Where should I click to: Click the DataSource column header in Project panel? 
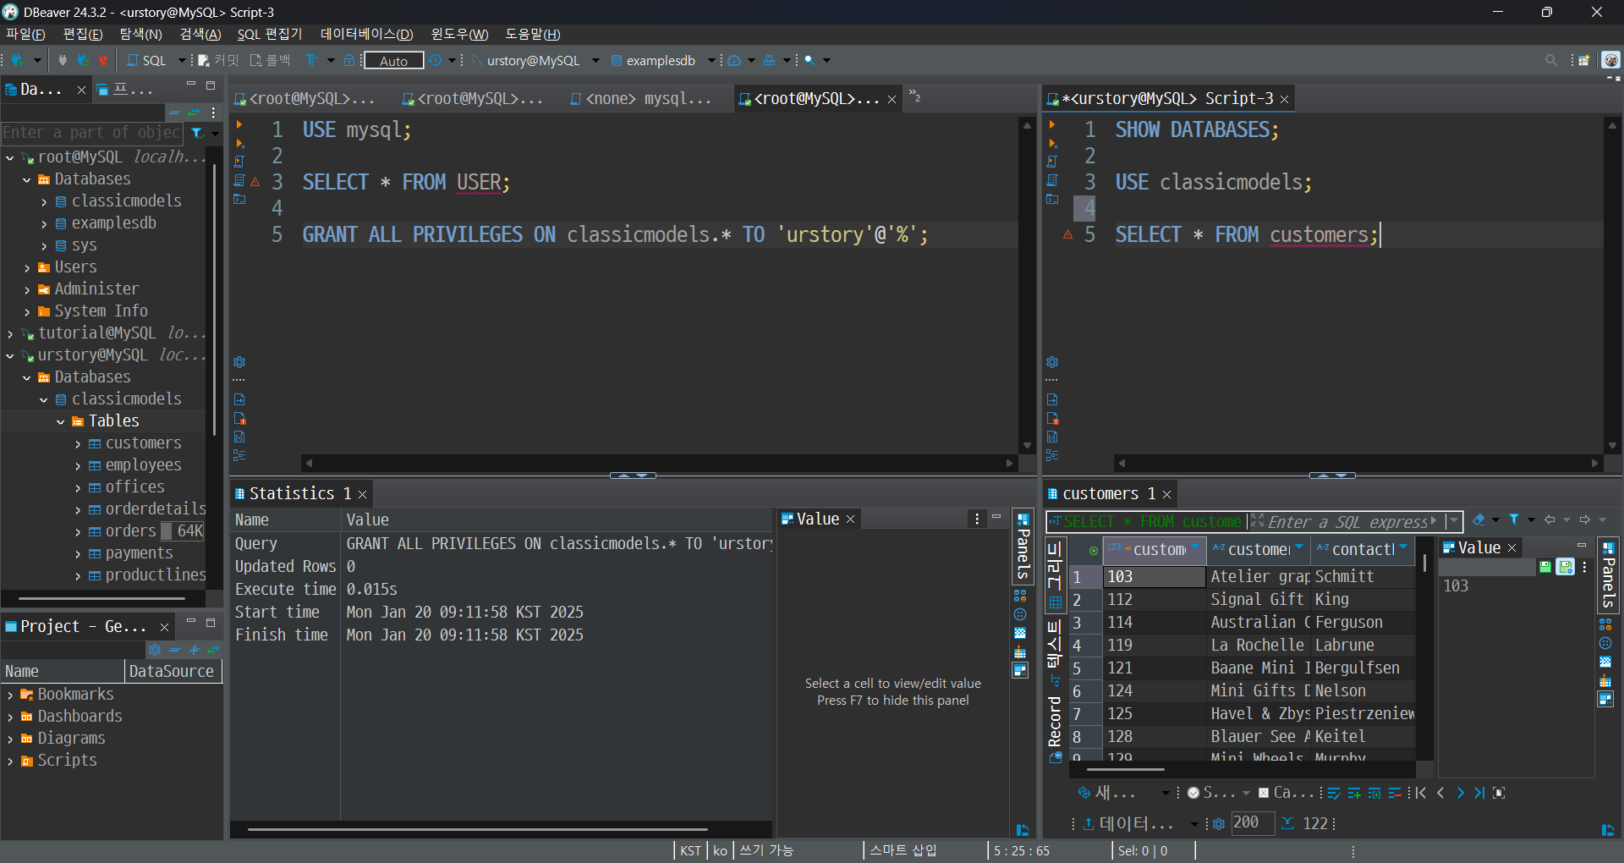(173, 671)
